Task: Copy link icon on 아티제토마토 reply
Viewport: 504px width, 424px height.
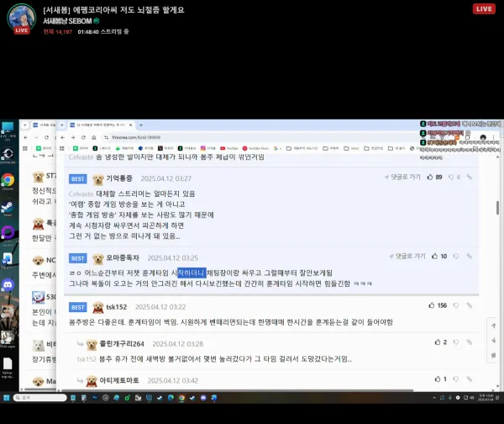Action: (x=470, y=379)
